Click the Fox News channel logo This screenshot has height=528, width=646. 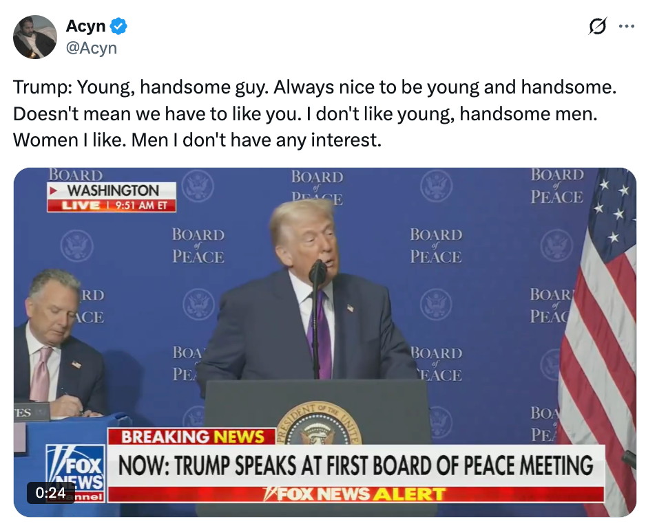tap(75, 473)
